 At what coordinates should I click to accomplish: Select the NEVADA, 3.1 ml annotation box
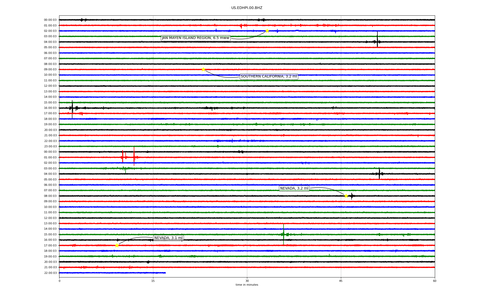(169, 238)
